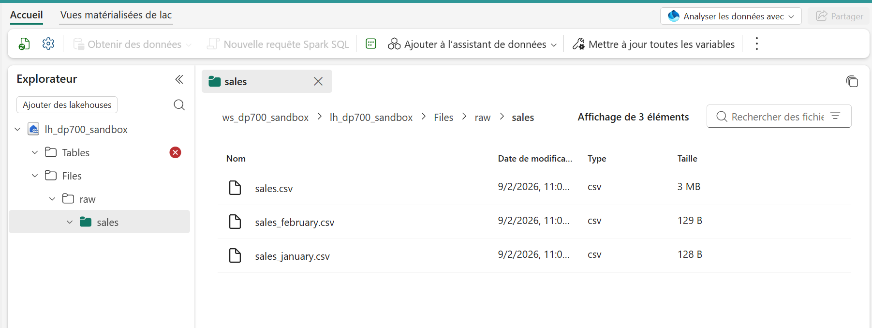Go to Files in breadcrumb

coord(443,117)
